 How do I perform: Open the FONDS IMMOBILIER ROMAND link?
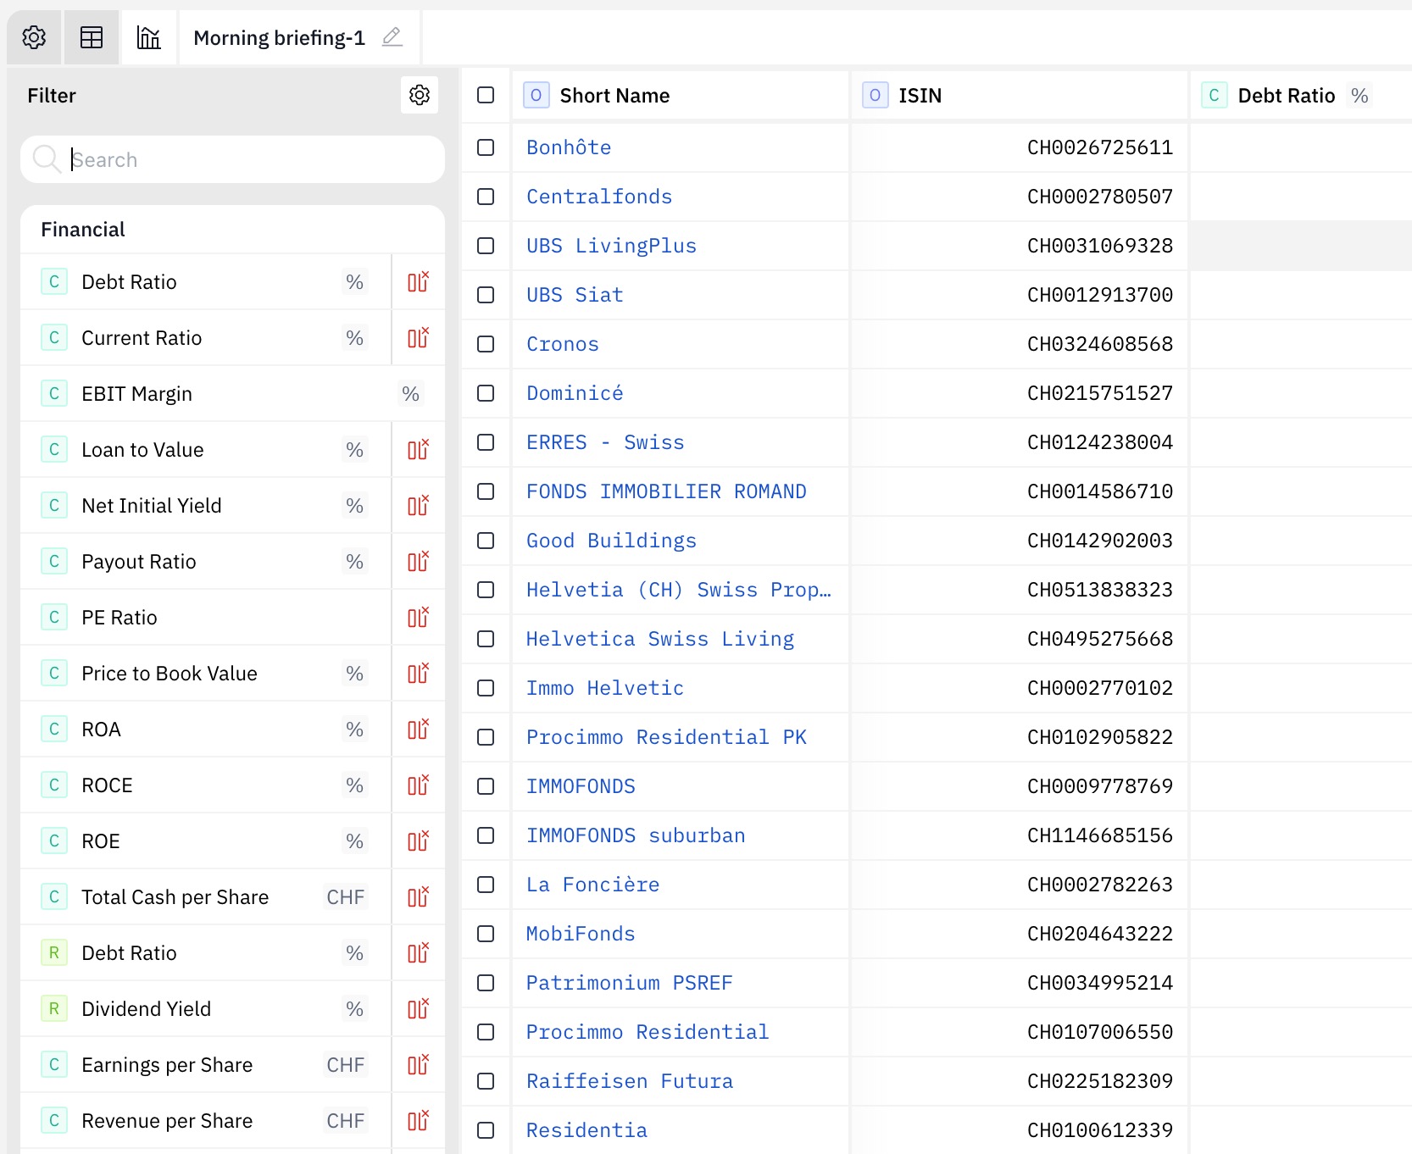click(x=666, y=491)
